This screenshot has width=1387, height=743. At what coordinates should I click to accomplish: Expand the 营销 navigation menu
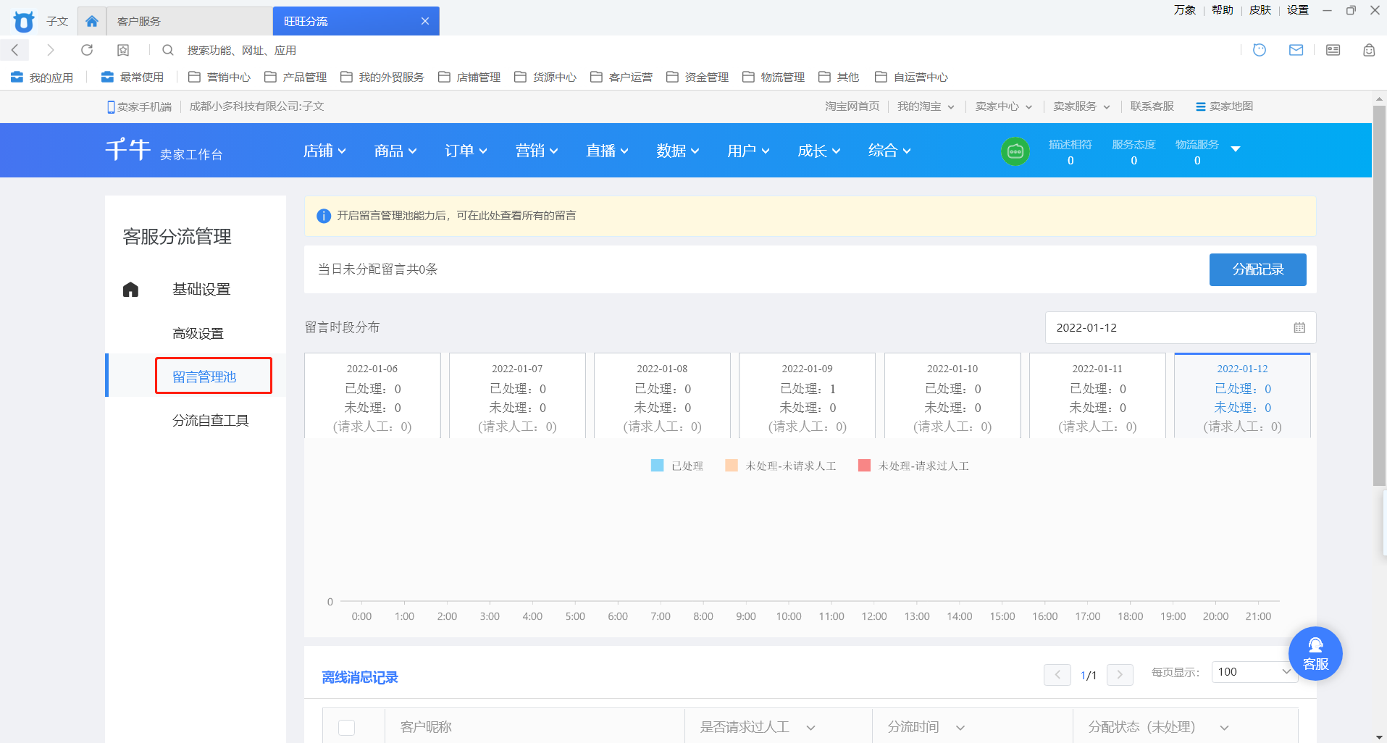(537, 151)
